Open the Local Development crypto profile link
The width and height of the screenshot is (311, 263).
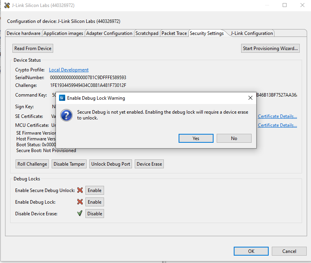point(68,69)
